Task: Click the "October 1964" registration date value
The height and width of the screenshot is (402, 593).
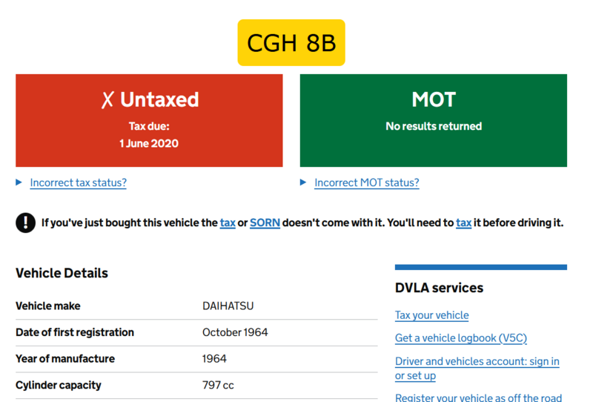Action: 235,332
